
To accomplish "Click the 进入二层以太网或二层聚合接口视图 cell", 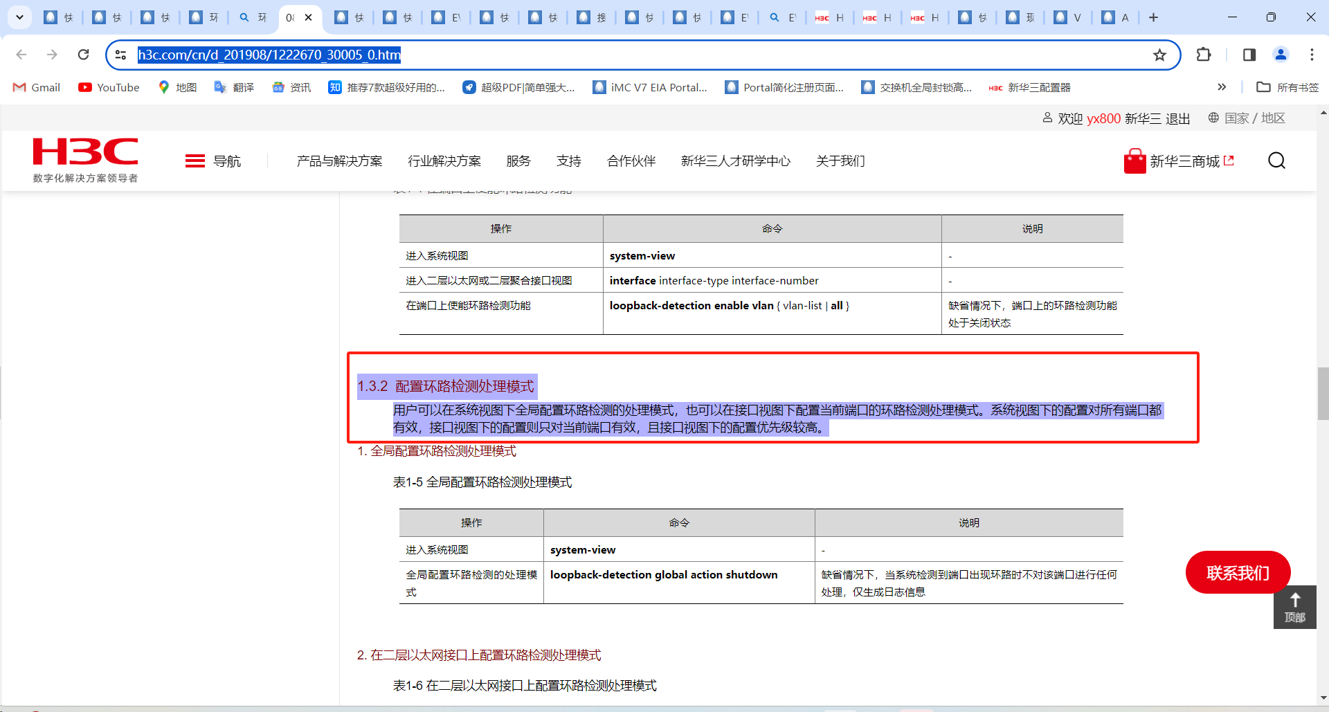I will coord(501,280).
